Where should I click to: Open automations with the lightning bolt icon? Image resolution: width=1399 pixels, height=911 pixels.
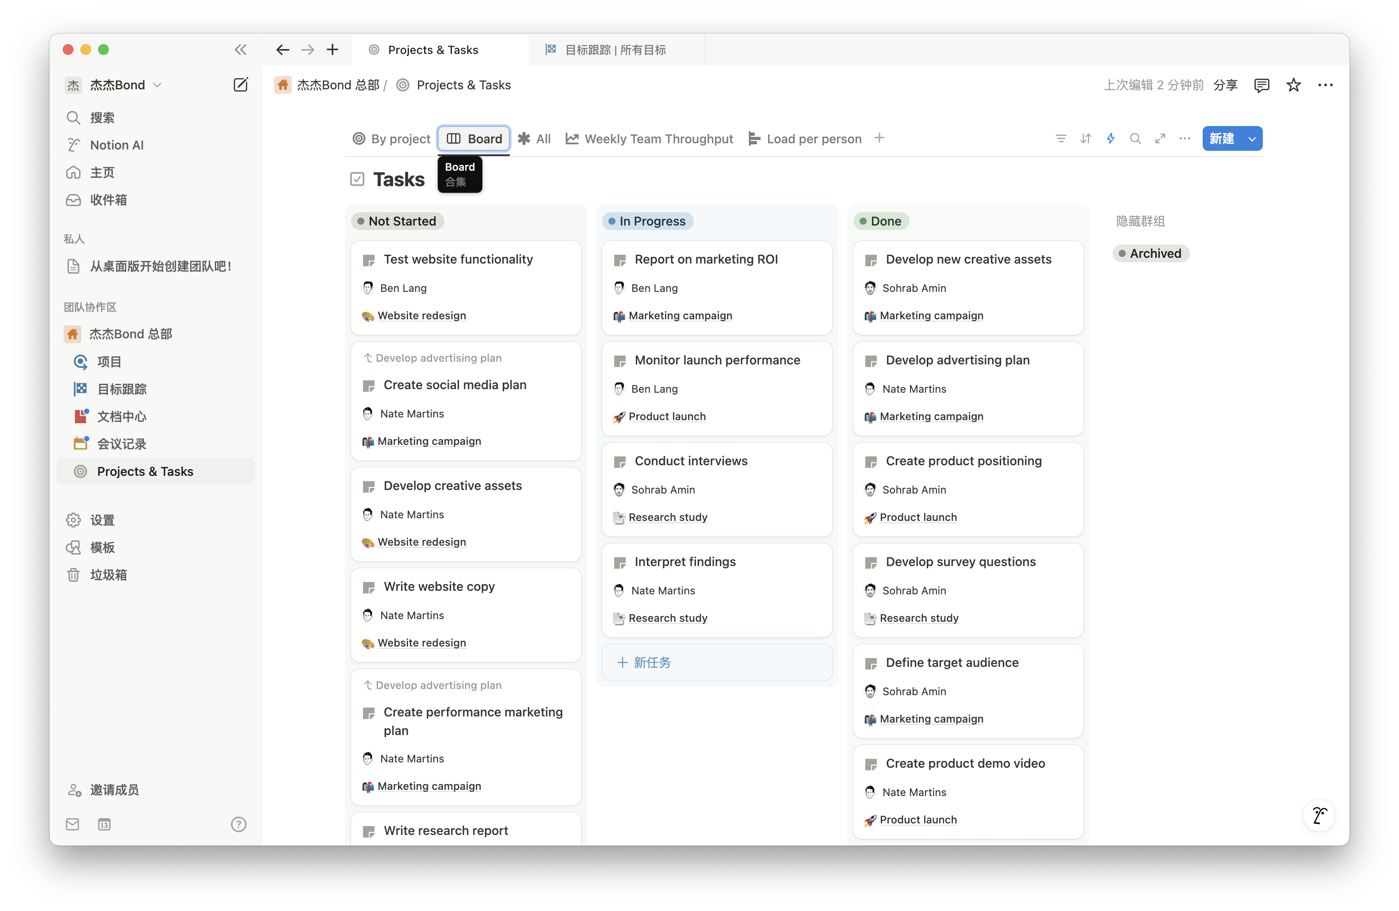pos(1110,139)
